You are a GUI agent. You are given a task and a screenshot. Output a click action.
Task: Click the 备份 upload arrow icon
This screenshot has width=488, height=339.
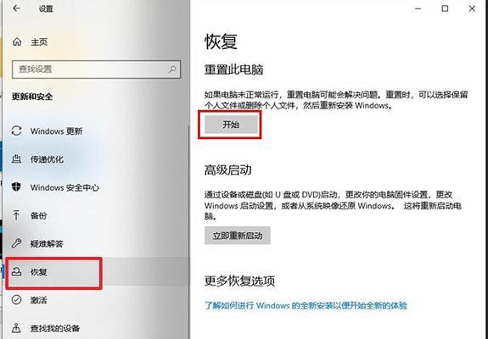(16, 215)
